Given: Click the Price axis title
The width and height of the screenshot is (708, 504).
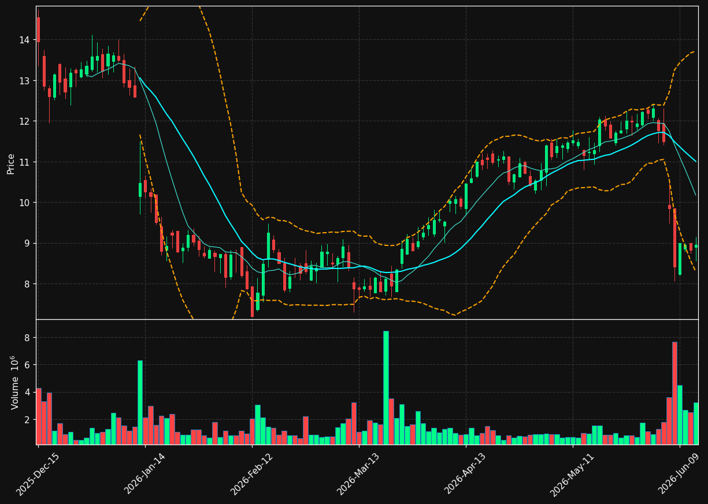Looking at the screenshot, I should (11, 163).
